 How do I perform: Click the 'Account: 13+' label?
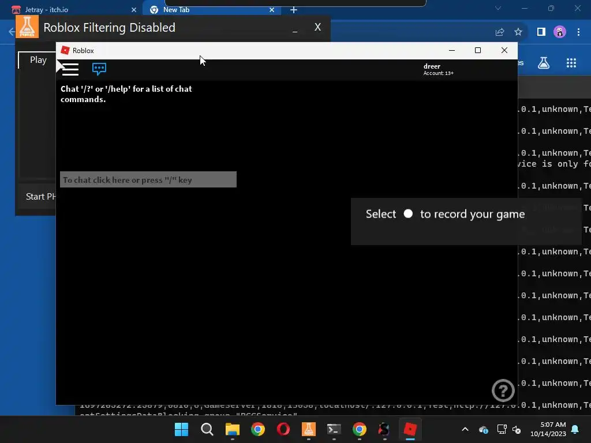click(x=439, y=73)
